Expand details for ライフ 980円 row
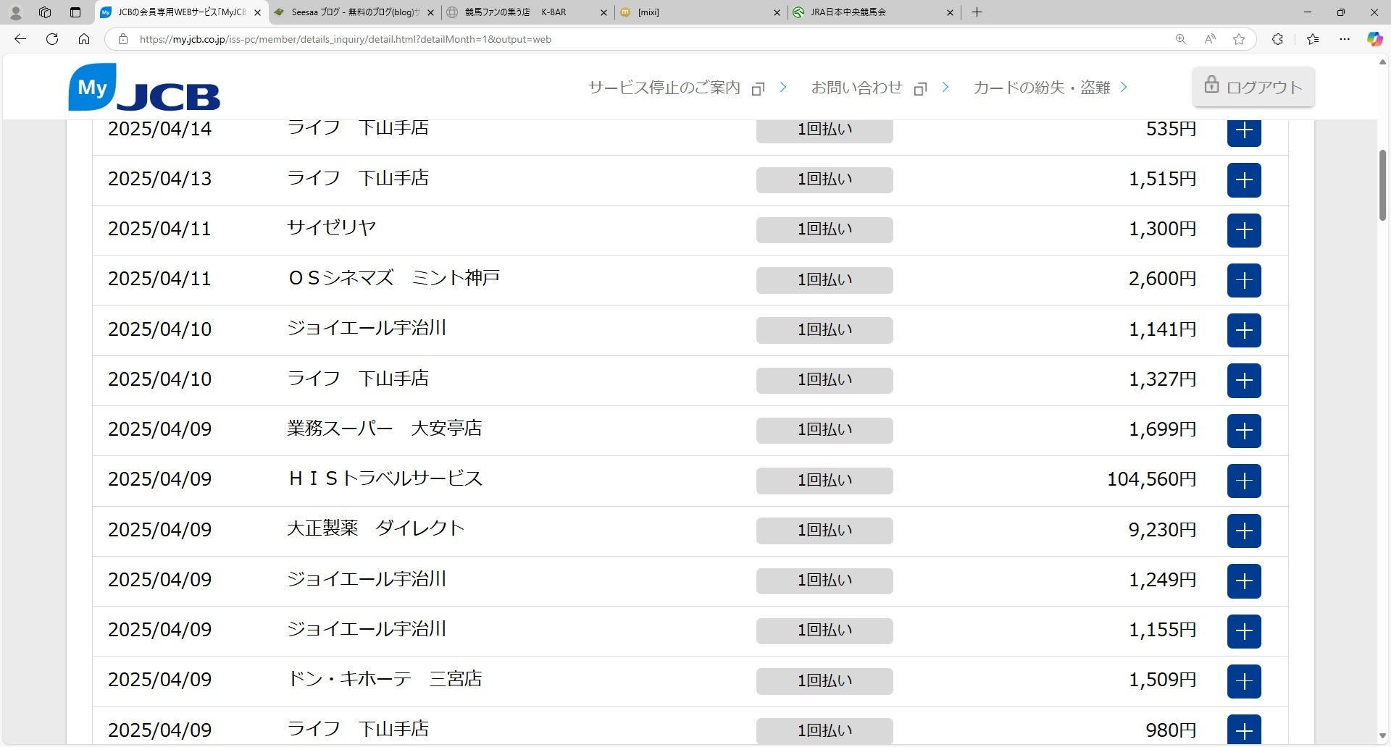Screen dimensions: 1391x747 [x=1244, y=730]
